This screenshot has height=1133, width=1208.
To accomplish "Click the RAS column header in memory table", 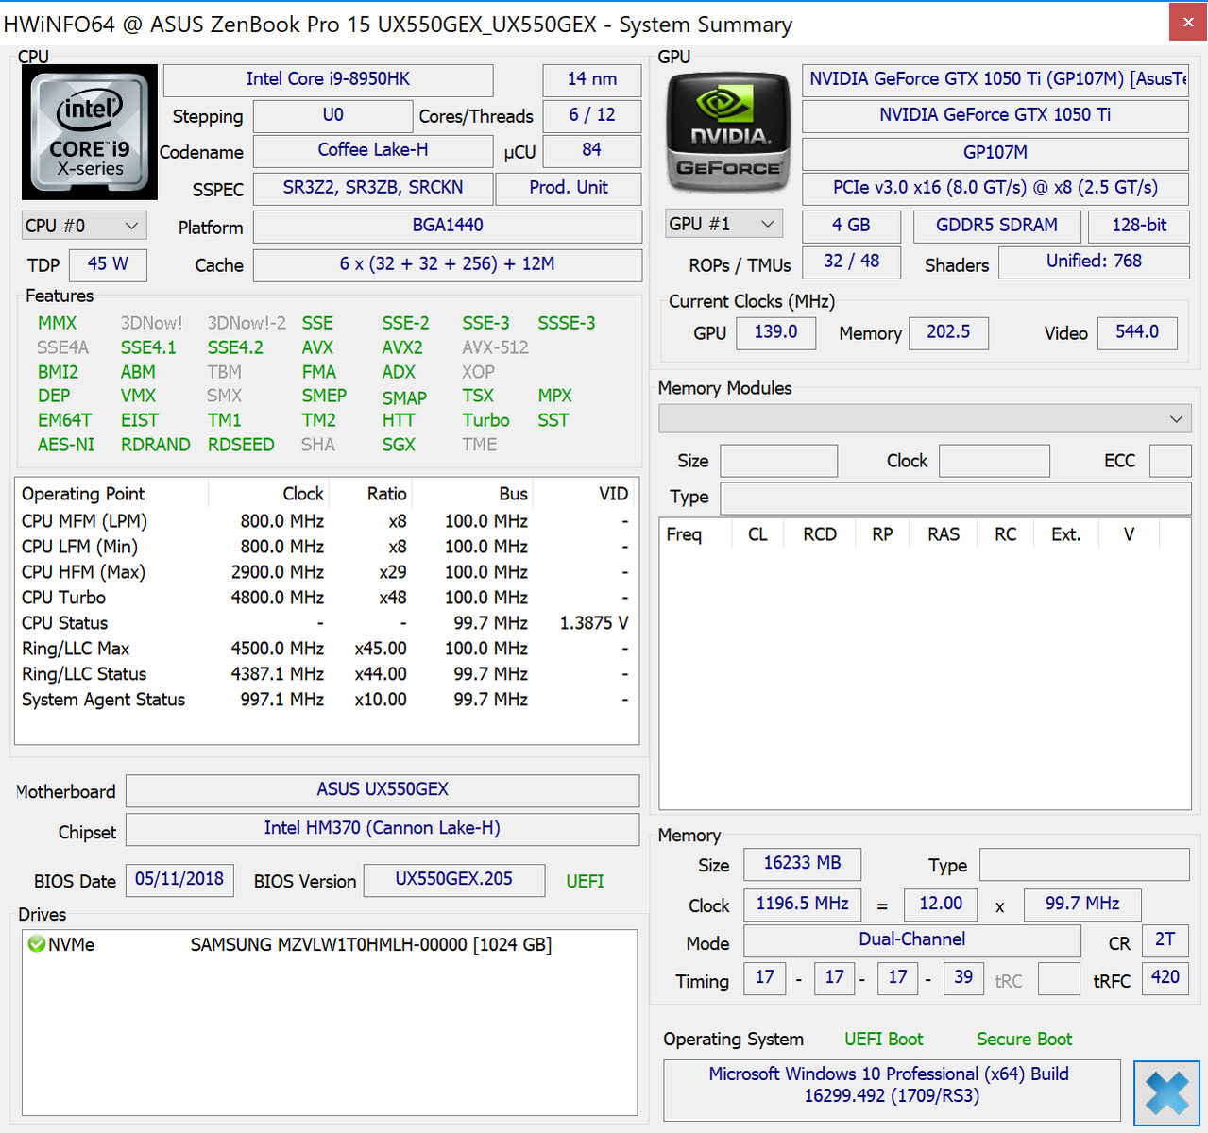I will pos(944,534).
